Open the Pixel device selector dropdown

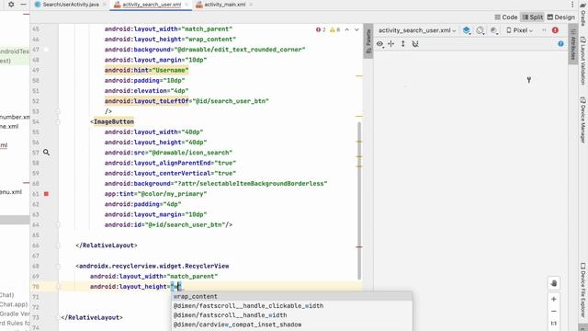519,30
